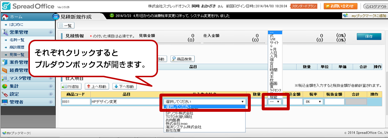Click the マスタ管理 master management icon
The width and height of the screenshot is (388, 138).
click(5, 78)
